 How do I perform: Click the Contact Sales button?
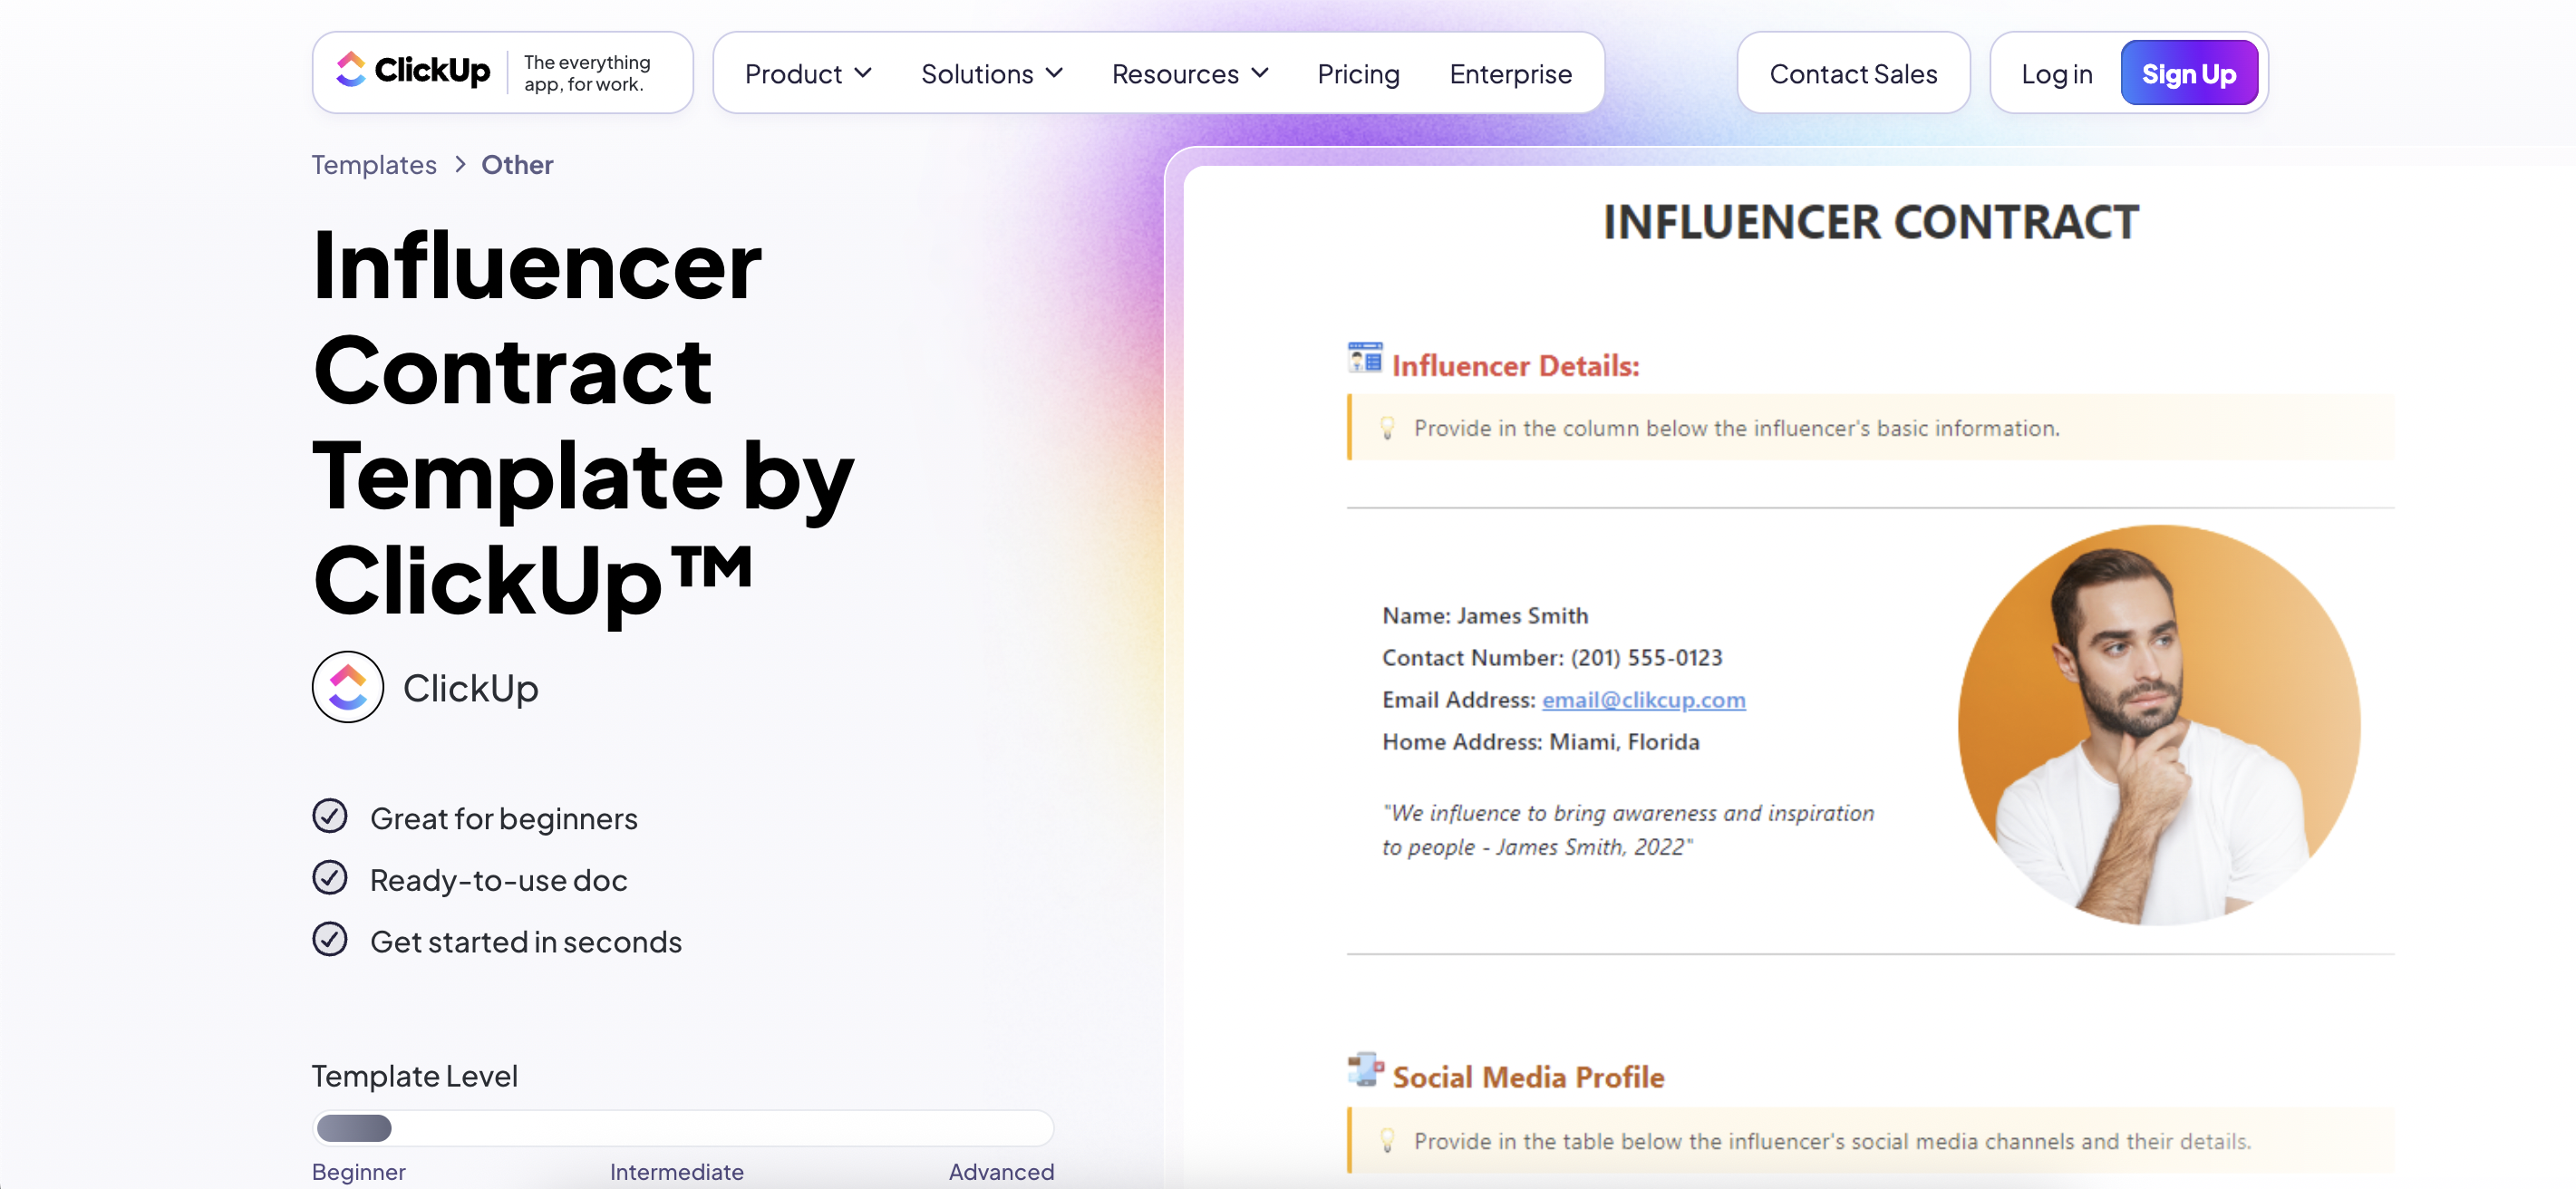1852,74
